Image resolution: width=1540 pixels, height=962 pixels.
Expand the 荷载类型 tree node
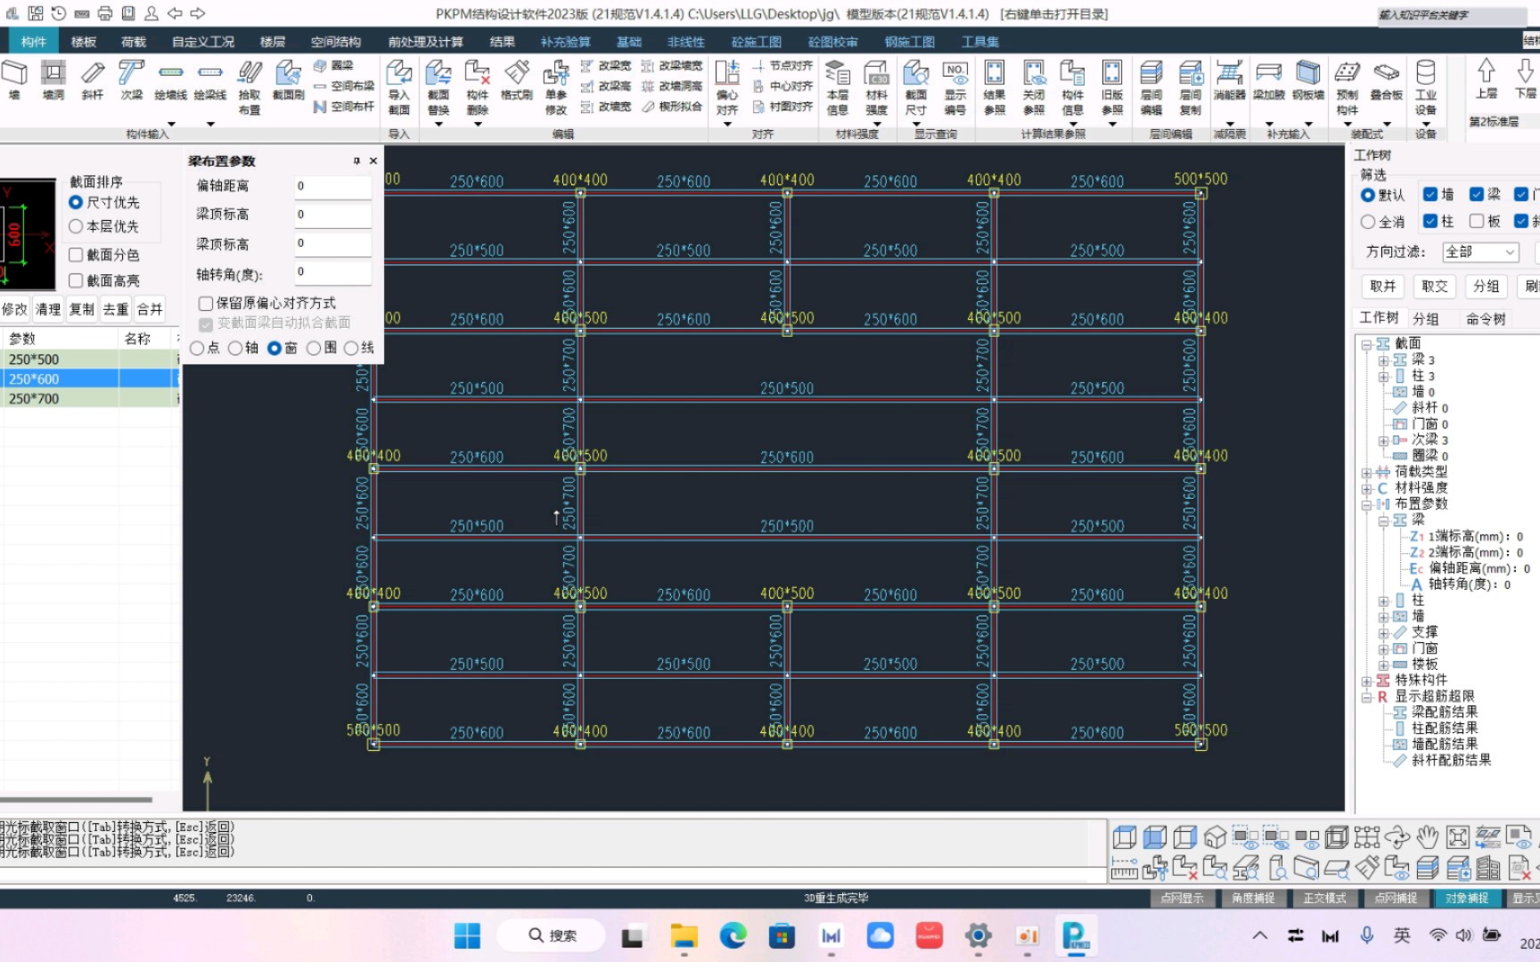(1366, 472)
